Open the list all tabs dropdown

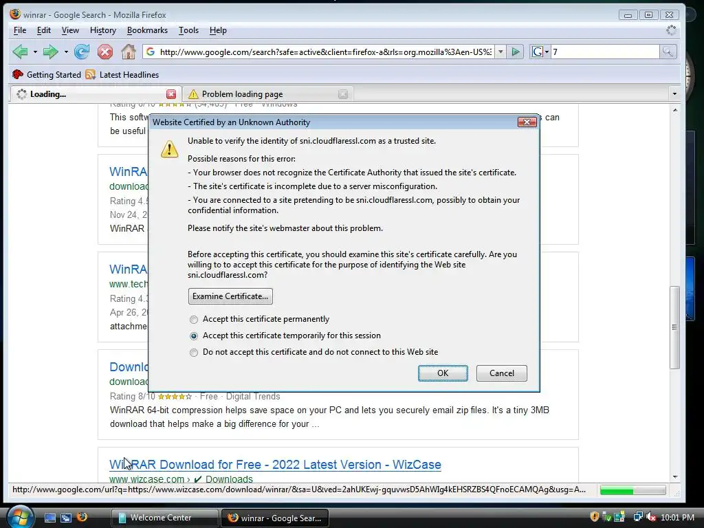[674, 93]
